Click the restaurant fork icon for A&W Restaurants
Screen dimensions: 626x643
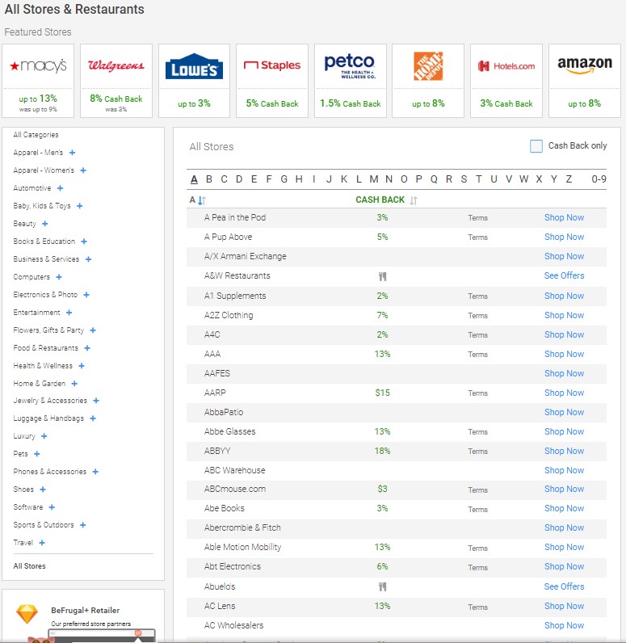coord(383,277)
